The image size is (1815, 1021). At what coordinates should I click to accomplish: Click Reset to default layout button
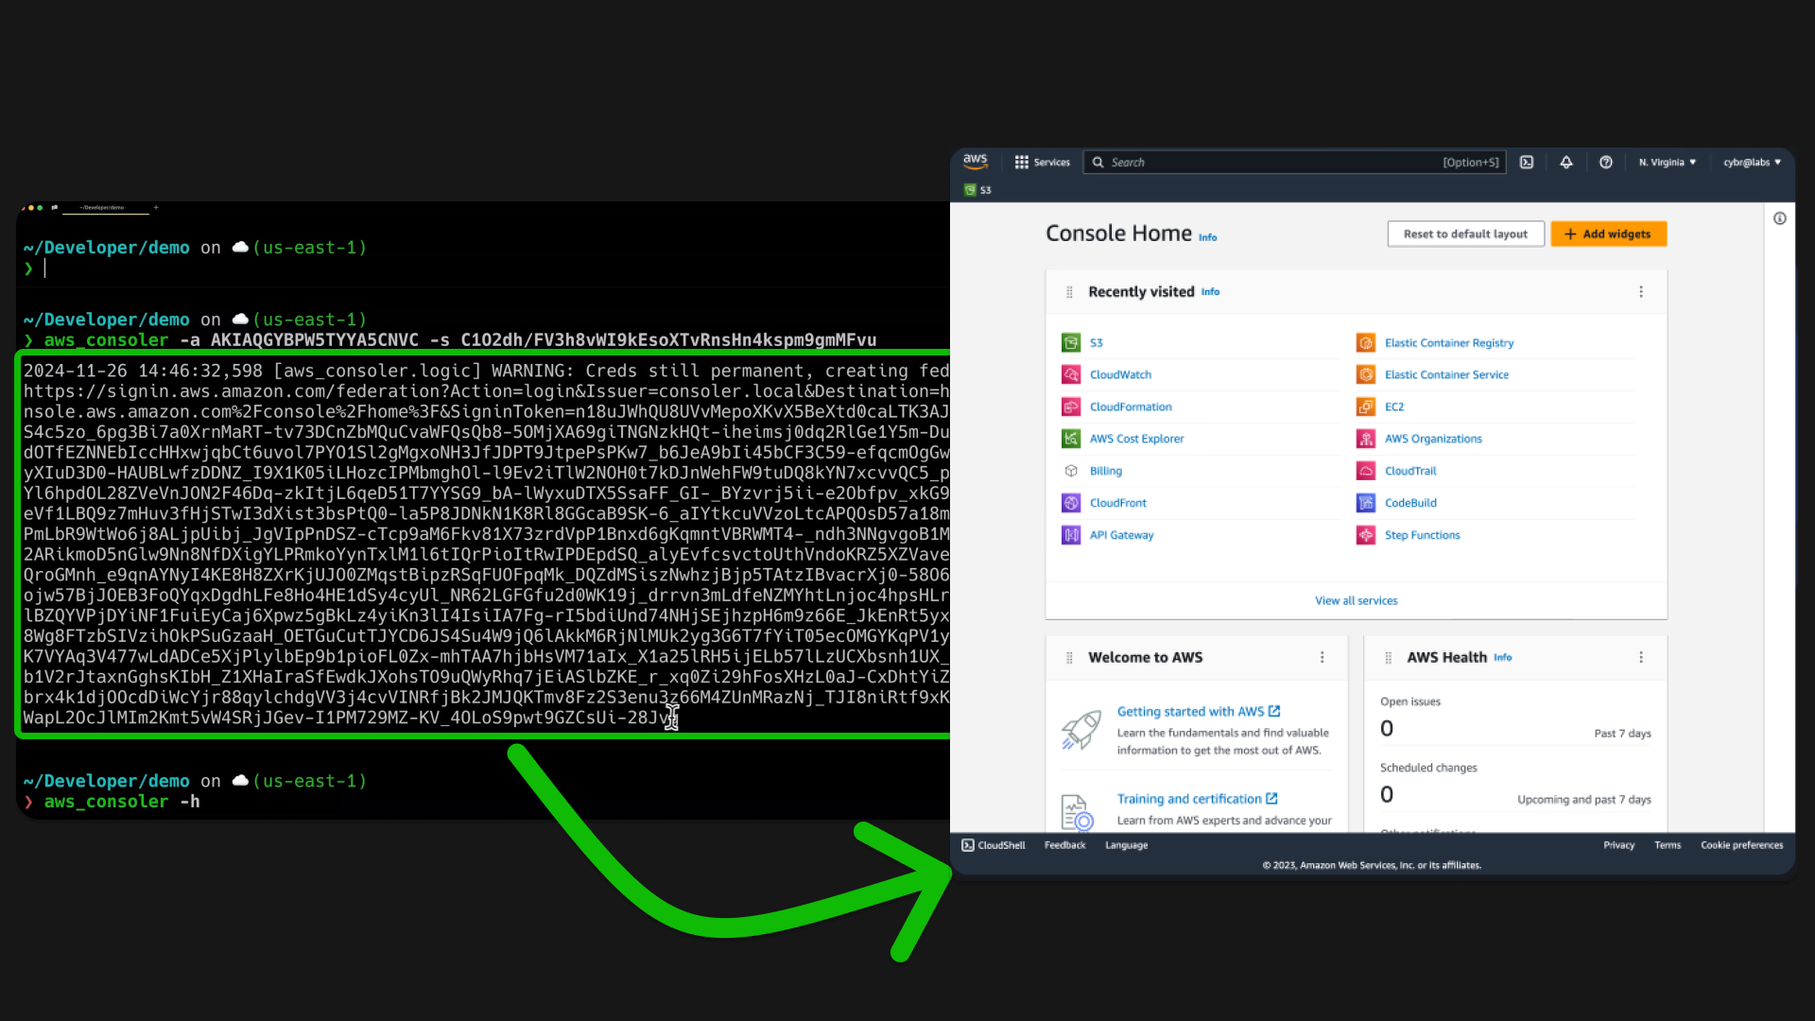pos(1465,234)
